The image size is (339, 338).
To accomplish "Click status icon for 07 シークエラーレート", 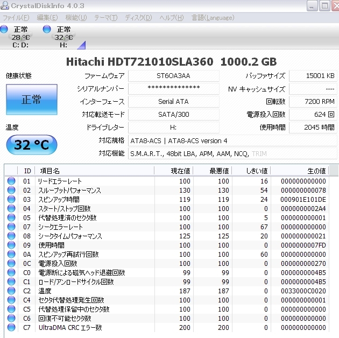I will (x=11, y=227).
